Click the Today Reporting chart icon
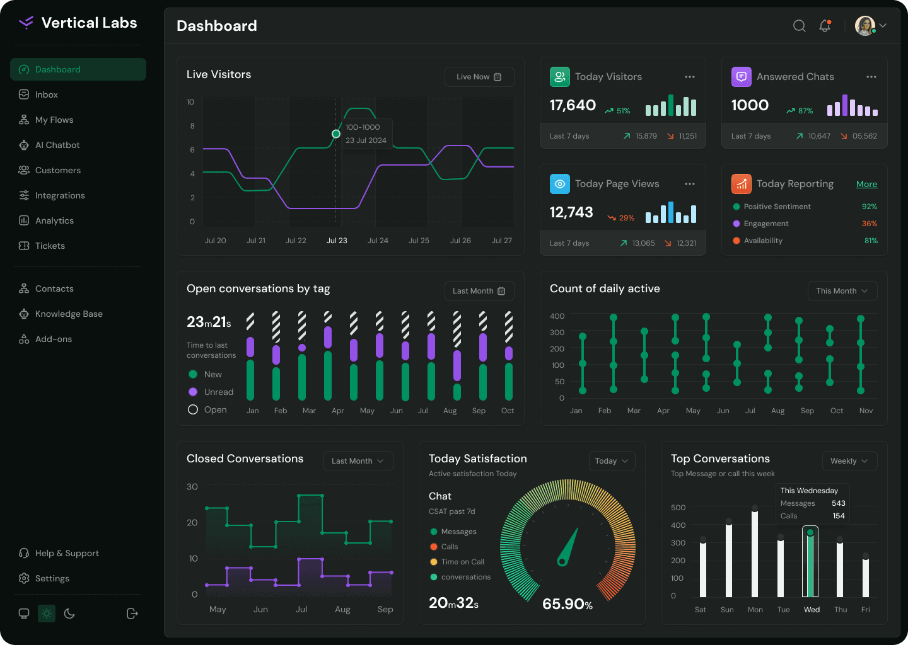The image size is (908, 645). coord(742,184)
